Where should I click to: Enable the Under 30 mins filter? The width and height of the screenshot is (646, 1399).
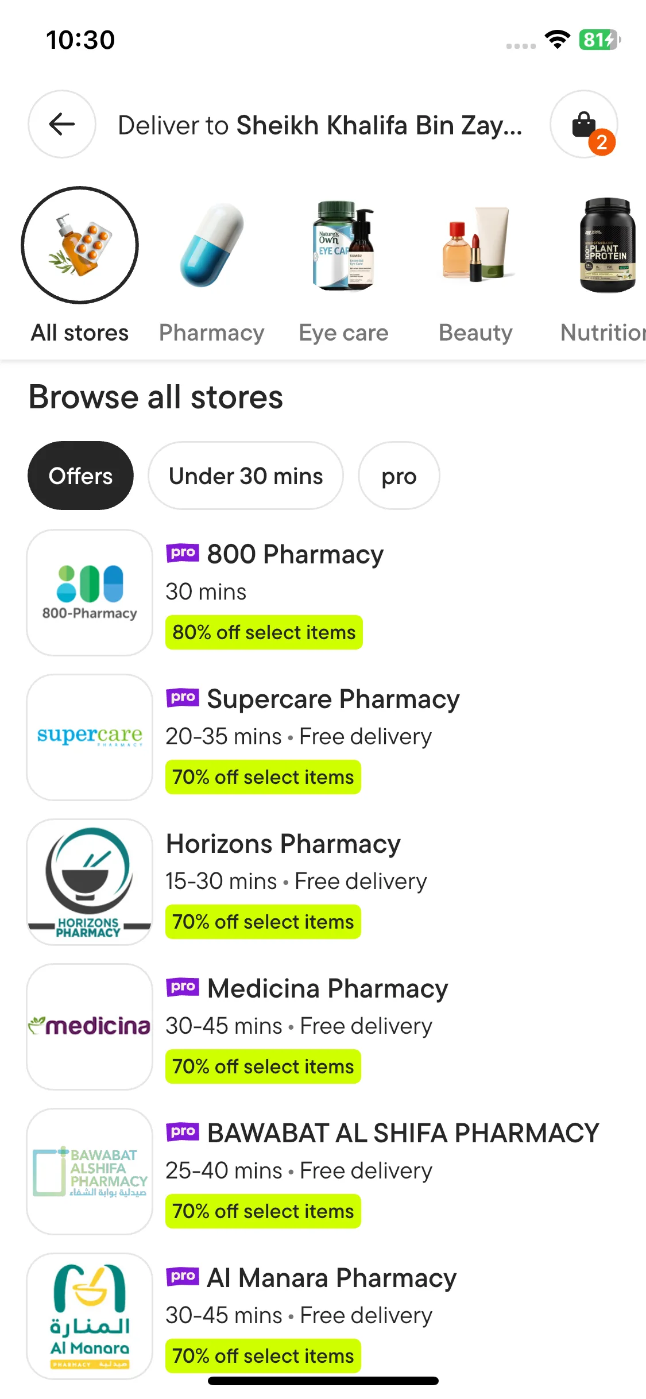click(246, 476)
